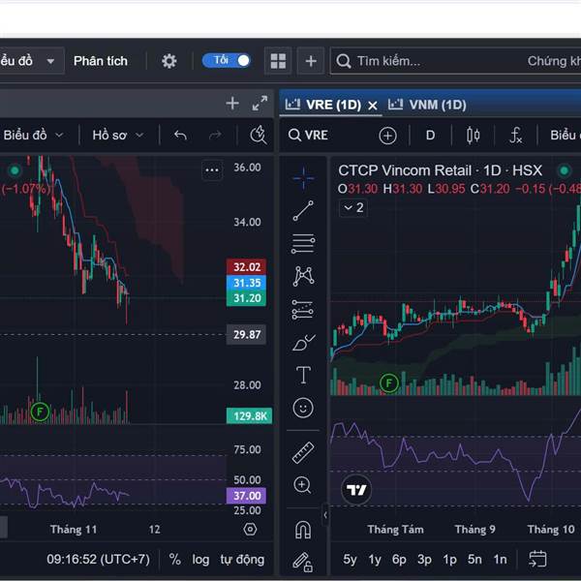The image size is (581, 581).
Task: Open the Hồ sơ dropdown
Action: click(117, 136)
